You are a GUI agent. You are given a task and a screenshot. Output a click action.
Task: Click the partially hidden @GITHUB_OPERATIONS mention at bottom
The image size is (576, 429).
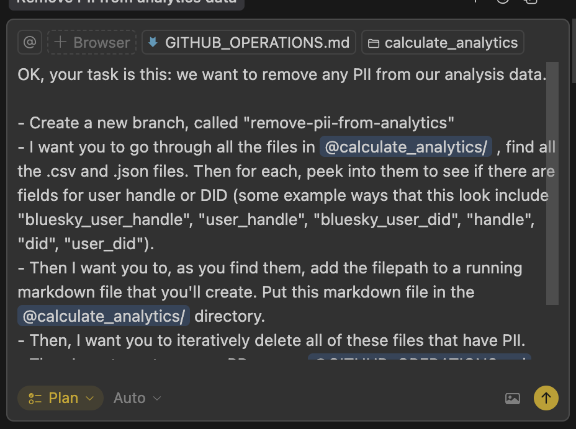[x=419, y=359]
